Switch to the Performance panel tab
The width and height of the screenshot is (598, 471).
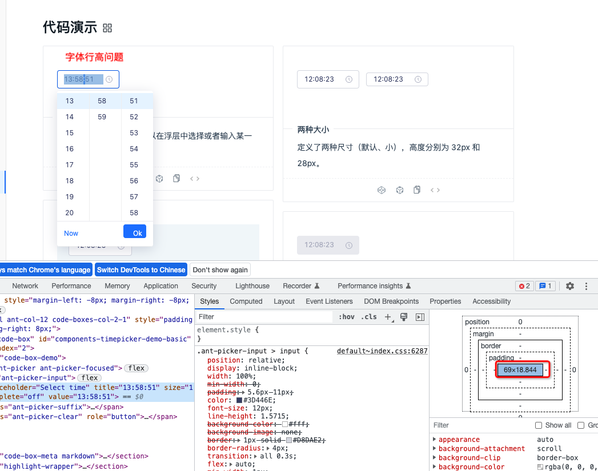pos(71,286)
